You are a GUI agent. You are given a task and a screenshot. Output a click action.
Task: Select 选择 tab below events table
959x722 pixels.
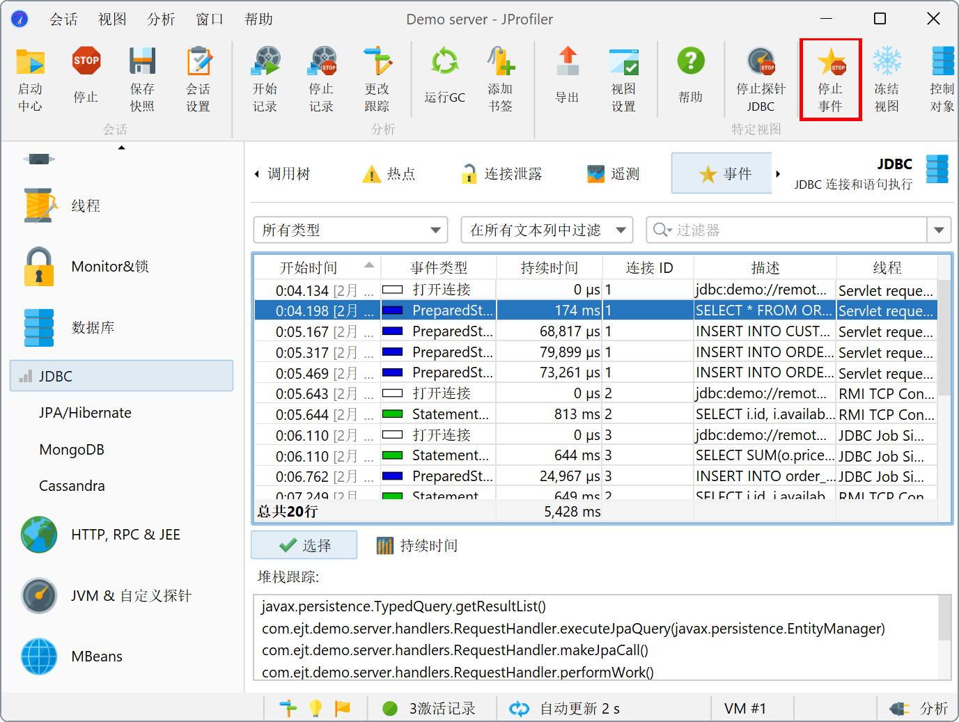tap(304, 545)
